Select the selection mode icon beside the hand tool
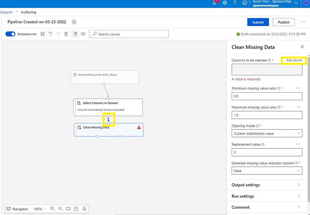This screenshot has height=215, width=310. coord(83,34)
